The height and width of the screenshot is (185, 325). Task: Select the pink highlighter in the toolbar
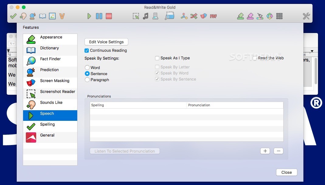250,16
